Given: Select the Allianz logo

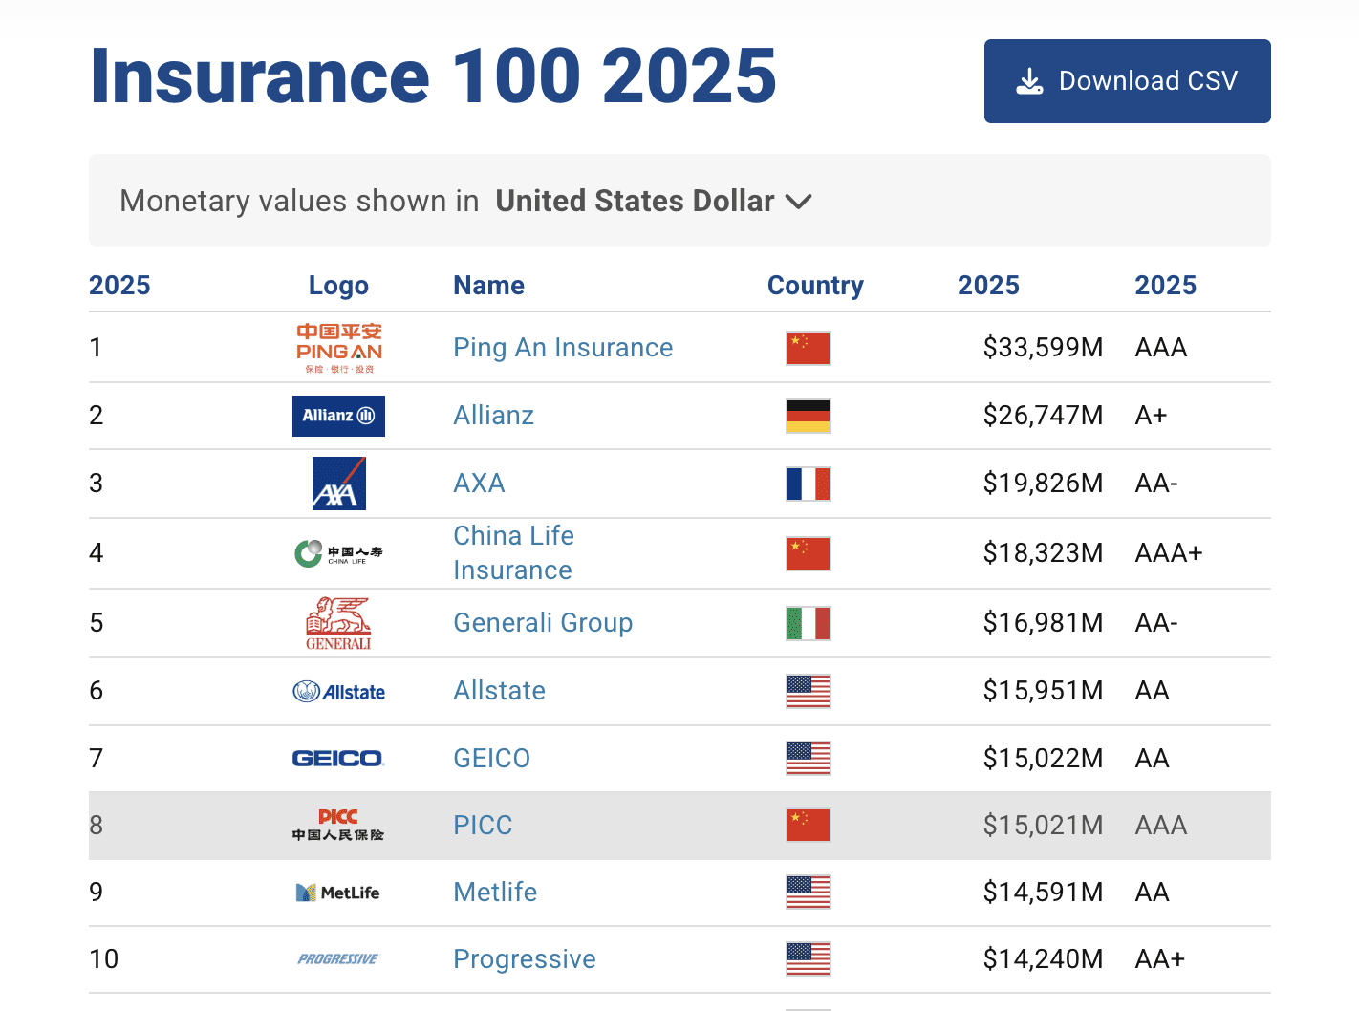Looking at the screenshot, I should point(338,416).
